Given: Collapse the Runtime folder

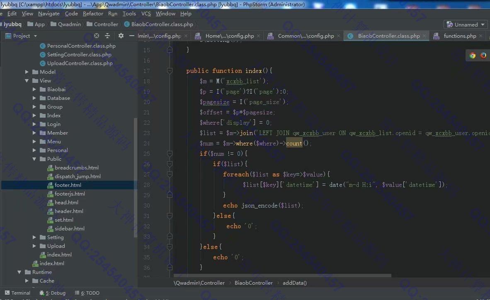Looking at the screenshot, I should [19, 273].
